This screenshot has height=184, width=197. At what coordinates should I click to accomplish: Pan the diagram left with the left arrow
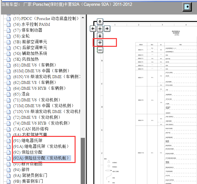pyautogui.click(x=93, y=29)
